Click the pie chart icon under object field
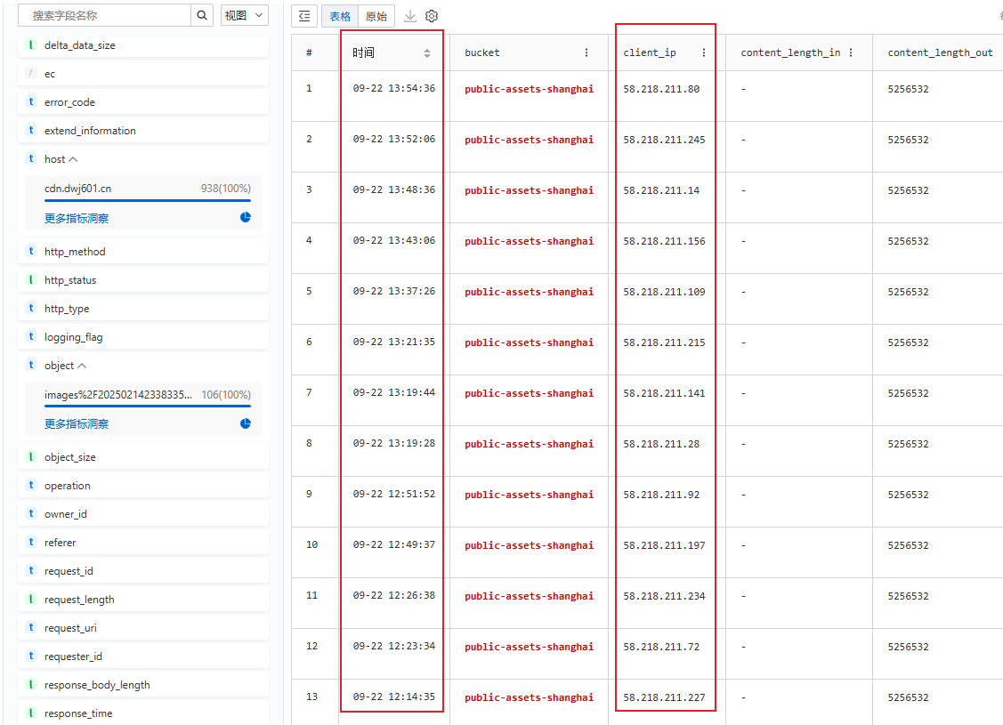 click(x=246, y=423)
